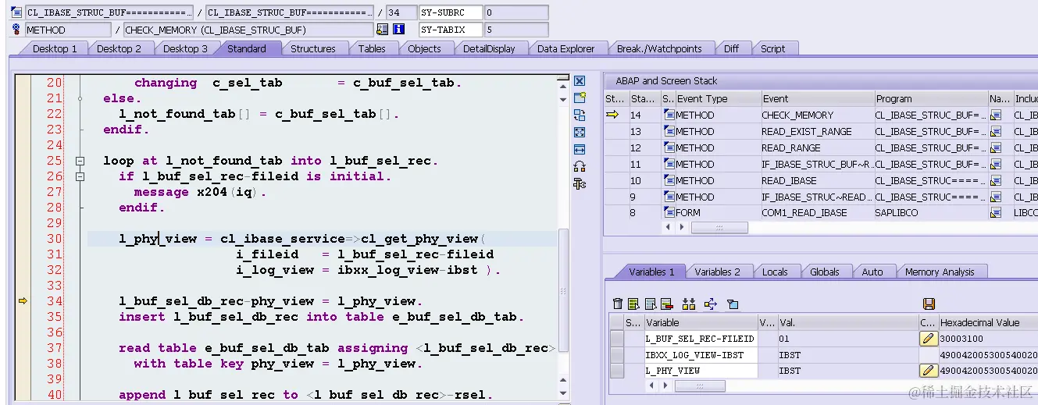Image resolution: width=1038 pixels, height=405 pixels.
Task: Delete variables with the trash can icon
Action: point(618,304)
